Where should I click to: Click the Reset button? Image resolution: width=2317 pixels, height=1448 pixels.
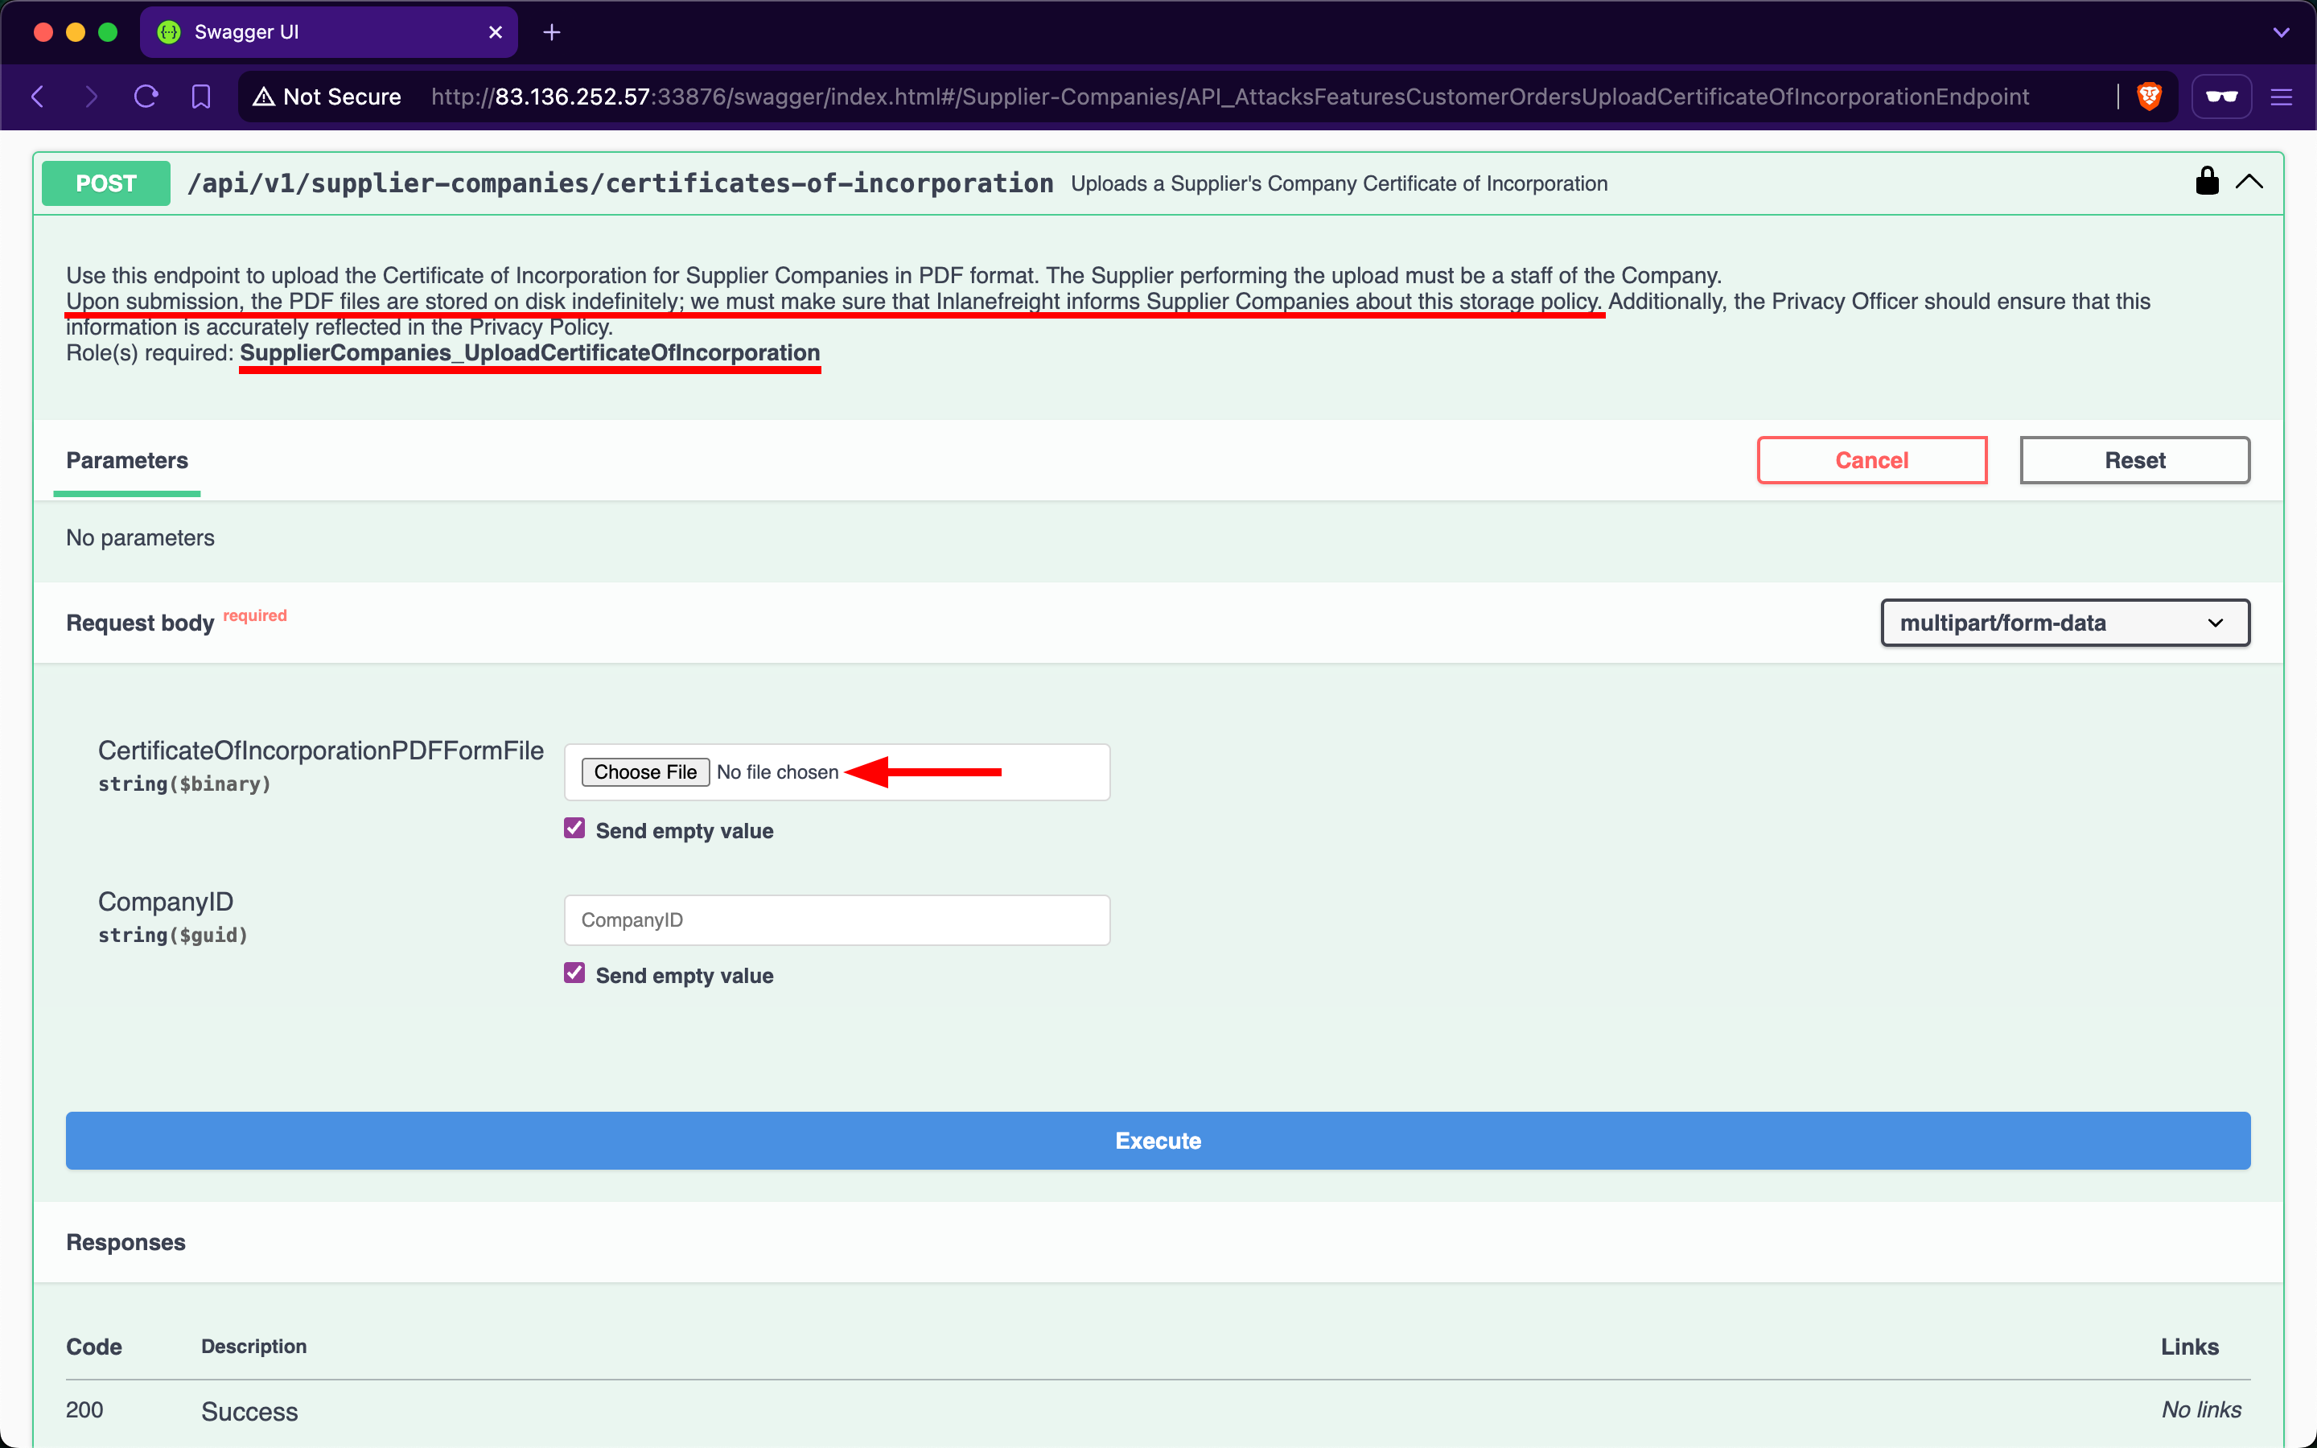point(2134,461)
